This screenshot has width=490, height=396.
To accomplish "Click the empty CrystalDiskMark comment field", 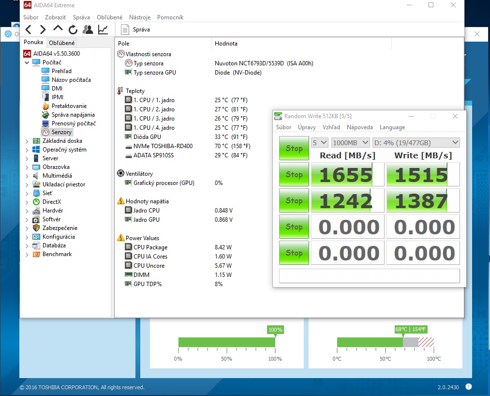I will pyautogui.click(x=370, y=276).
